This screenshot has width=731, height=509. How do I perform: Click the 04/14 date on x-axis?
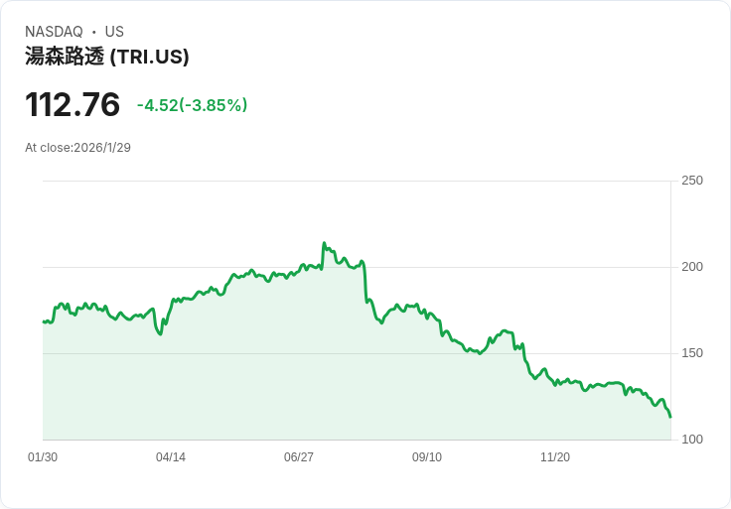point(171,457)
